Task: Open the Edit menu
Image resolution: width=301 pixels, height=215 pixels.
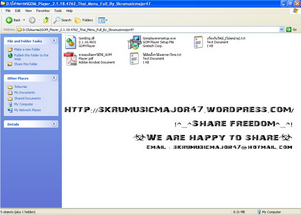Action: tap(18, 10)
